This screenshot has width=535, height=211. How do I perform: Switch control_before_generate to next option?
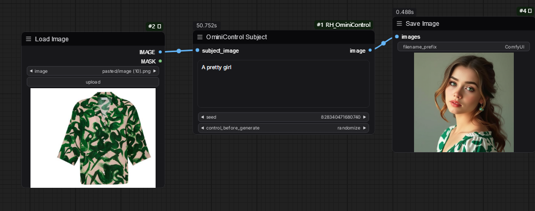coord(365,128)
